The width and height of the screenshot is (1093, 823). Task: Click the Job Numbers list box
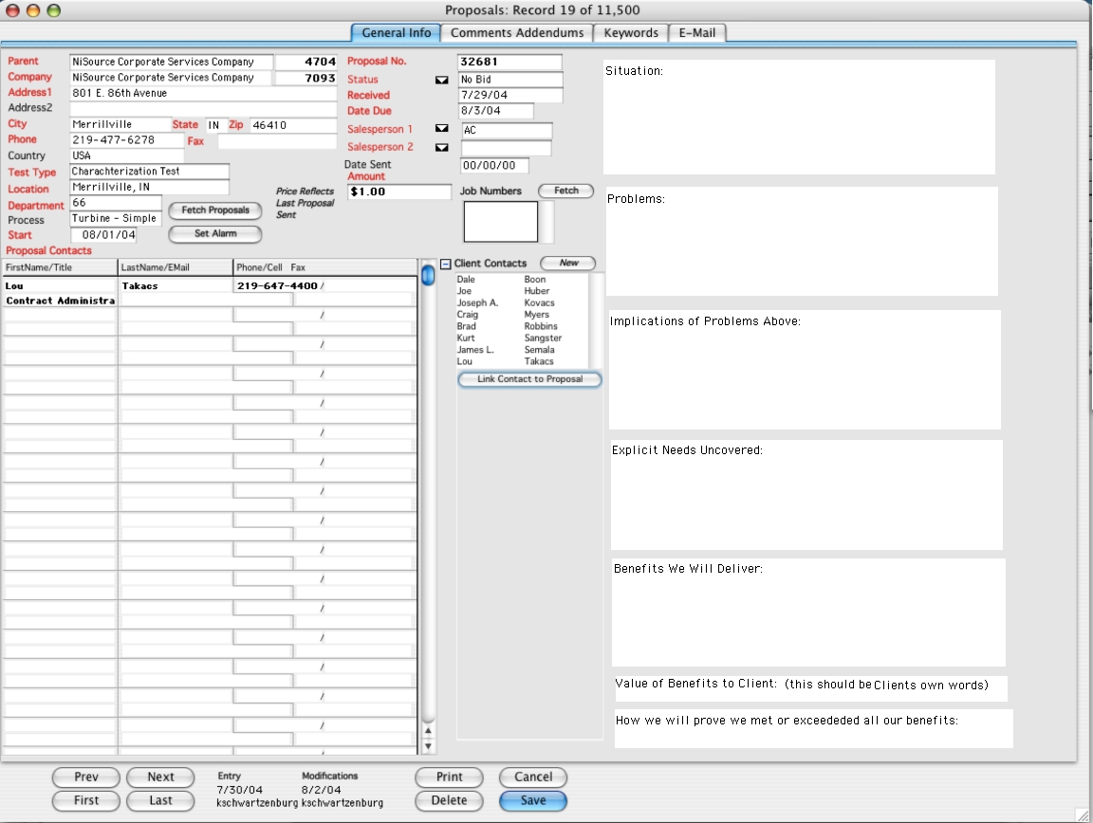pos(501,222)
